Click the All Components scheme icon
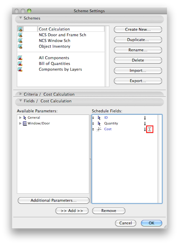This screenshot has height=245, width=179. point(20,58)
